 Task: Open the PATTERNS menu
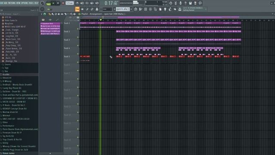coord(12,3)
